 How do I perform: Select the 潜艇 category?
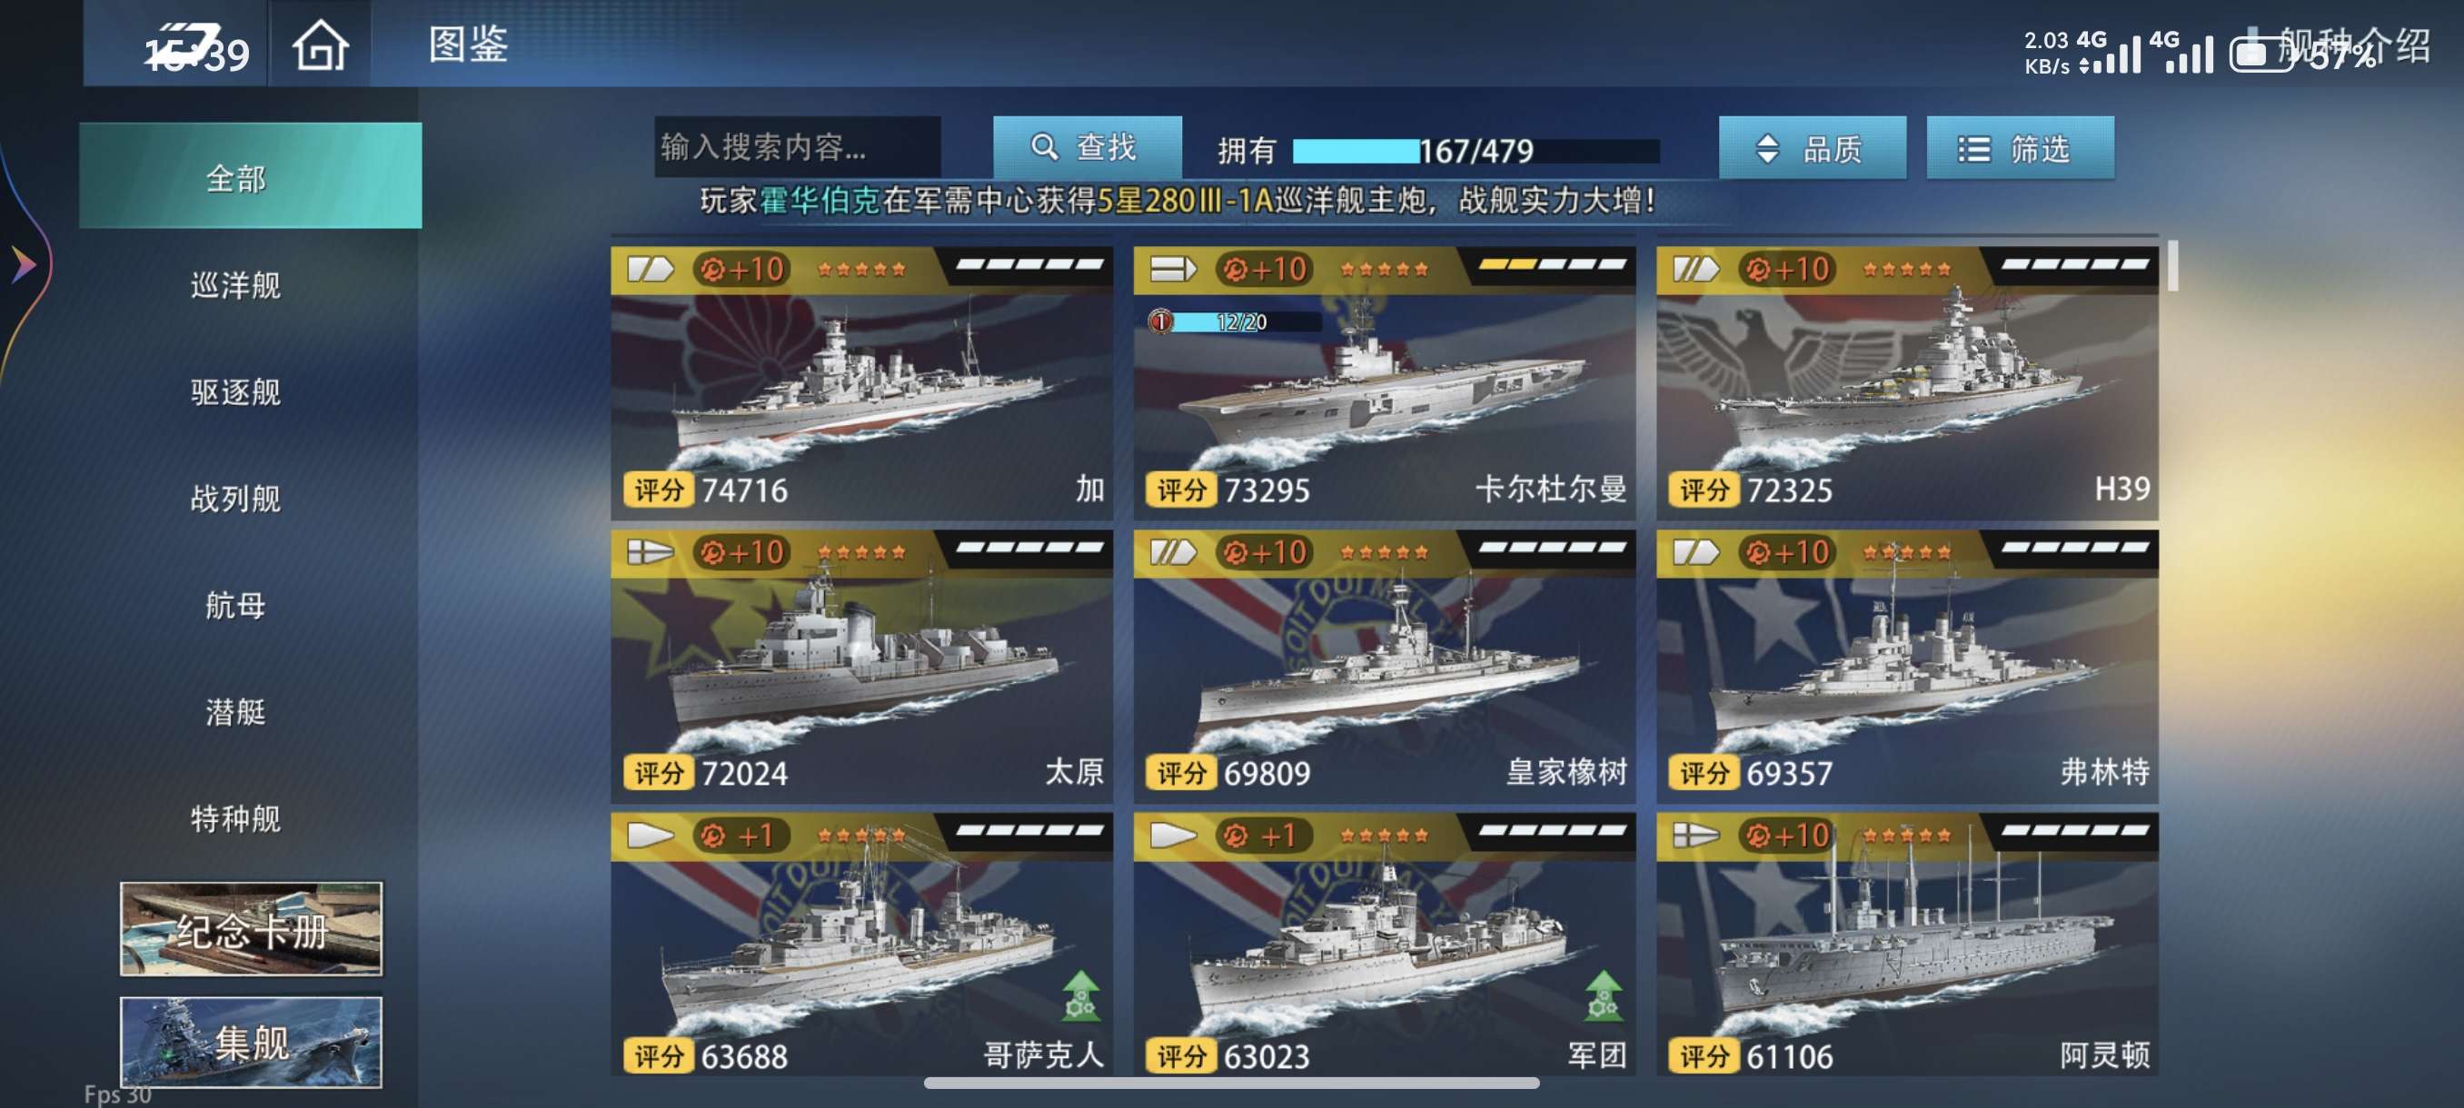[x=235, y=712]
